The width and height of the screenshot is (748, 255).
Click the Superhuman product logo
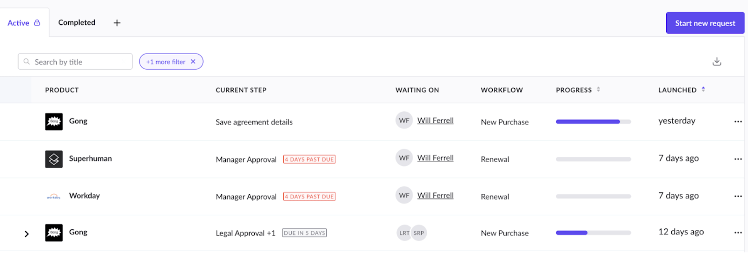click(x=54, y=159)
